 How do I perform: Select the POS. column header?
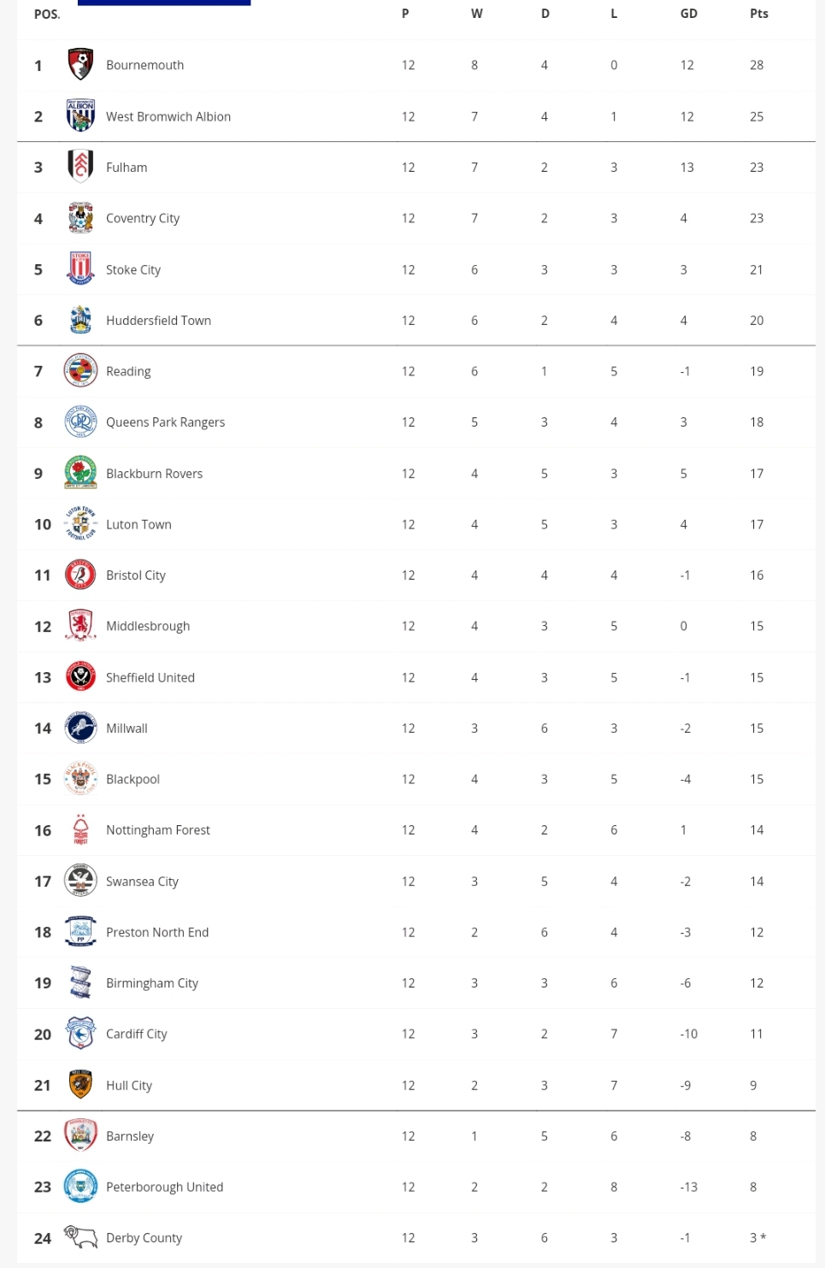(47, 14)
